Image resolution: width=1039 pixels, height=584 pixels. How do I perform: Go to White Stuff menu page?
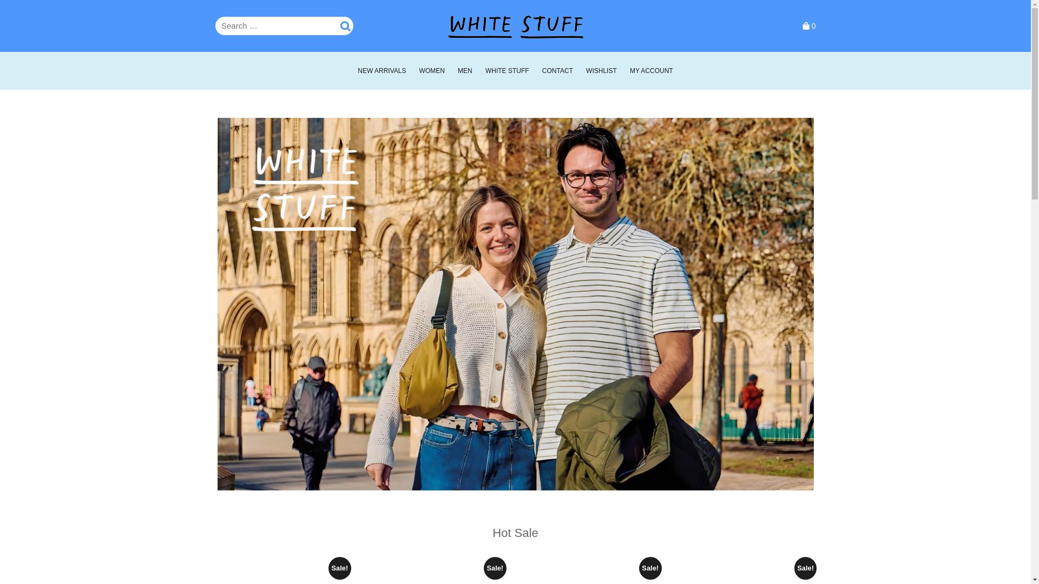pyautogui.click(x=507, y=71)
